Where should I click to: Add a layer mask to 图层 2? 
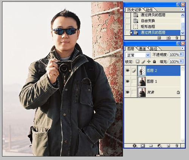[143, 146]
